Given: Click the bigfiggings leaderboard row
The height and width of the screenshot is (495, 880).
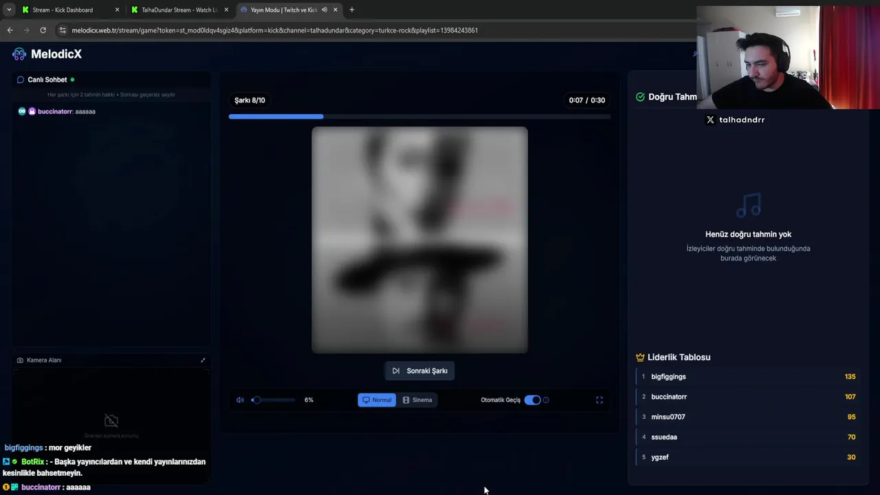Looking at the screenshot, I should [748, 377].
